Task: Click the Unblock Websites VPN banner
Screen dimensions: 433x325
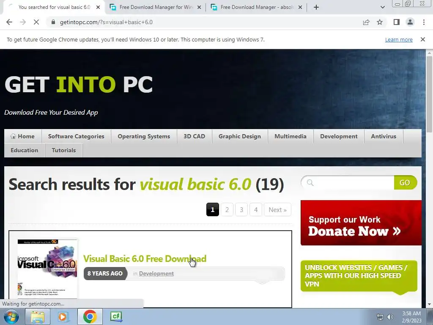Action: click(359, 276)
